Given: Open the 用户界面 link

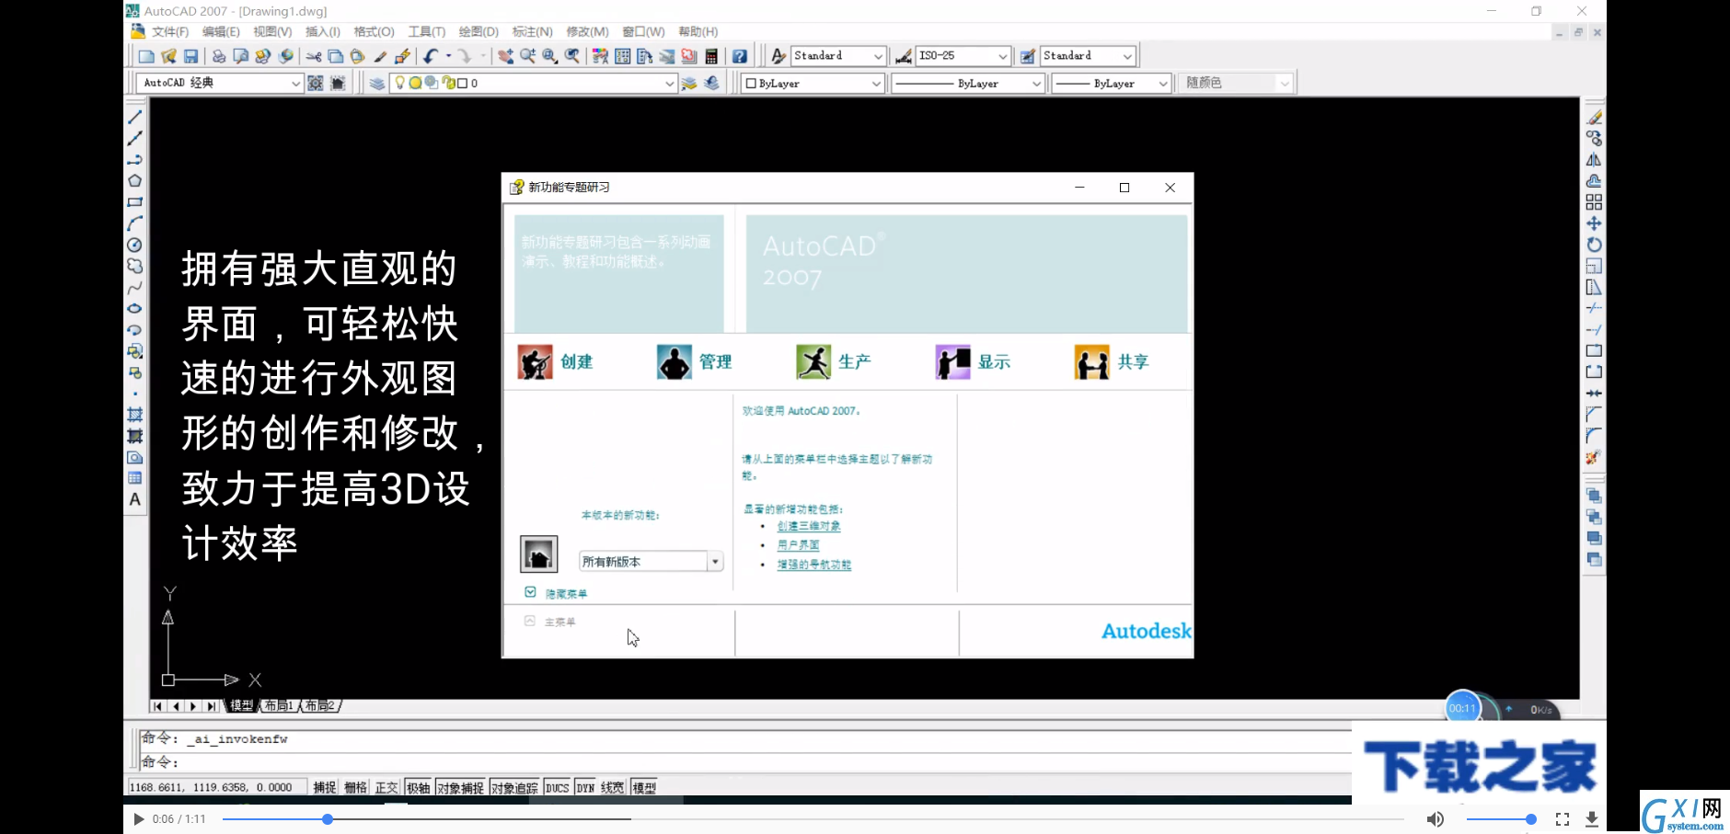Looking at the screenshot, I should tap(798, 545).
